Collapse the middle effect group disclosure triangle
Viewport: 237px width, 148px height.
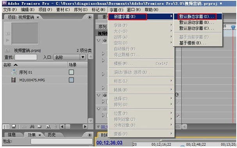(99, 95)
